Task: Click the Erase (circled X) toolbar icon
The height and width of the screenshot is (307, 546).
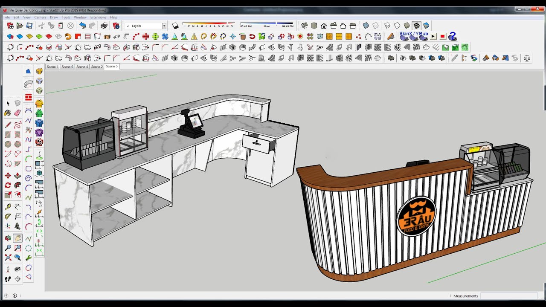Action: [x=71, y=26]
